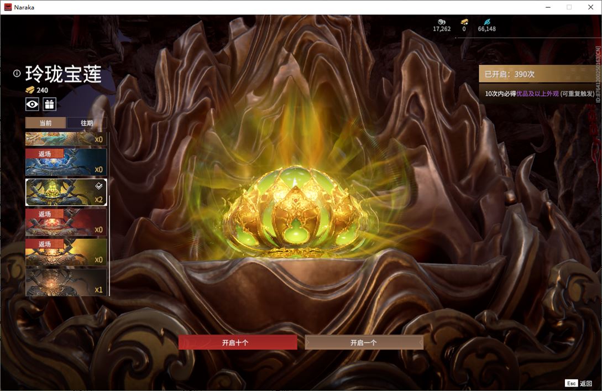
Task: Click the gold ingot icon beside 240
Action: point(30,90)
